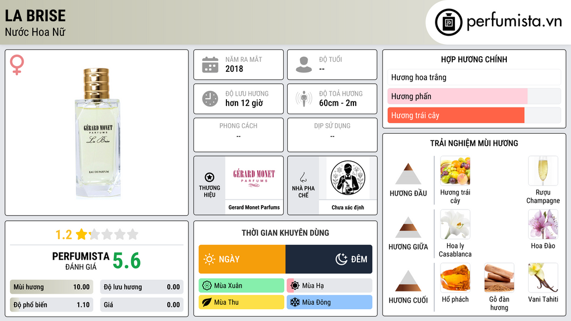
Task: Click the Độ lưu hương 0.00 score bar
Action: coord(142,287)
